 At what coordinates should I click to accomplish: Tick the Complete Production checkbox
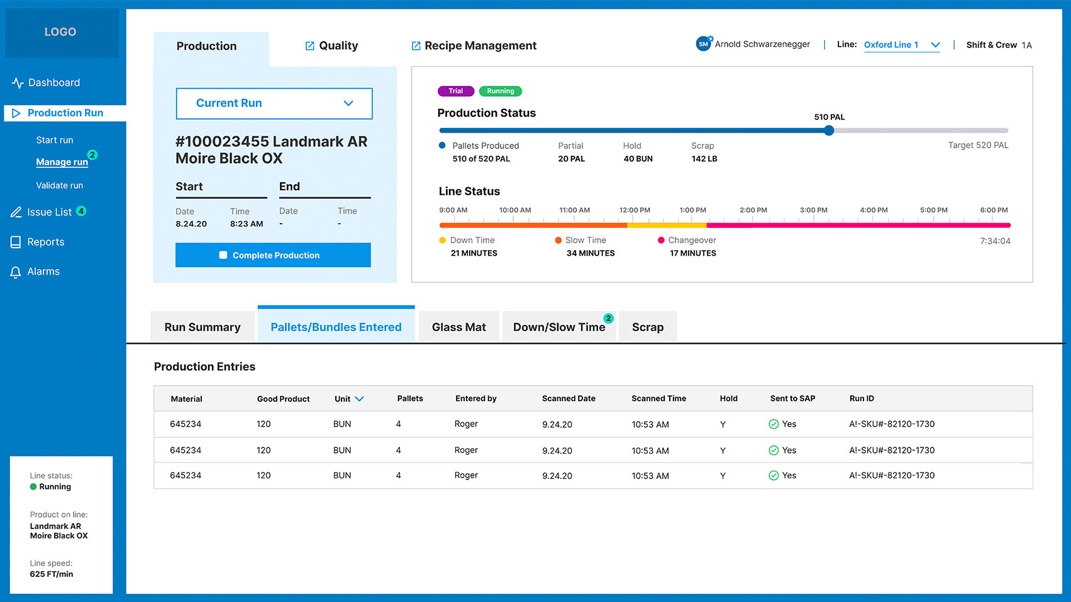[x=223, y=255]
